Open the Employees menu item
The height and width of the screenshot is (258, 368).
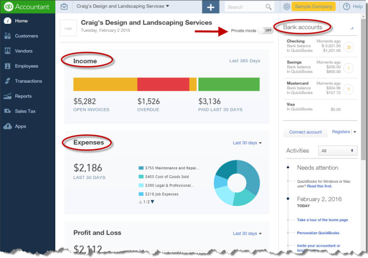pyautogui.click(x=27, y=66)
